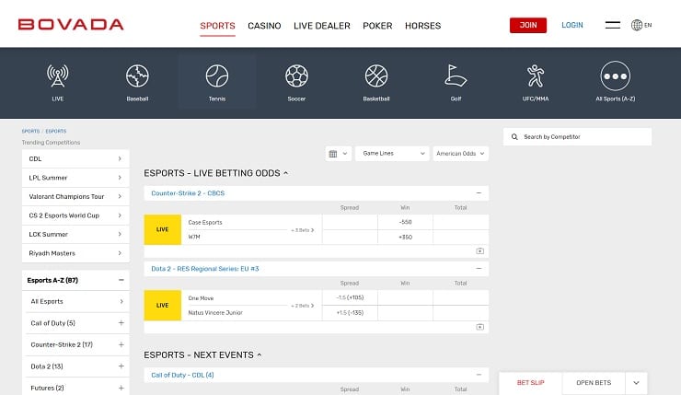Expand the bet slip panel chevron
This screenshot has width=681, height=395.
pos(636,383)
